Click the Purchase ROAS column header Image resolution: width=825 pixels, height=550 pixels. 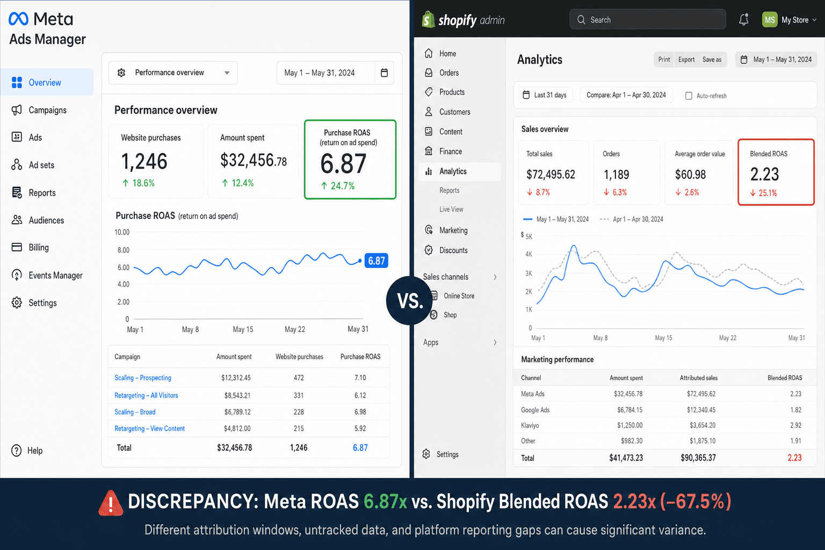tap(360, 357)
